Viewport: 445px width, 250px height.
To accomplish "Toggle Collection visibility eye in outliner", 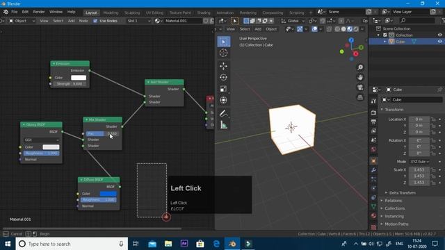I will tap(439, 35).
